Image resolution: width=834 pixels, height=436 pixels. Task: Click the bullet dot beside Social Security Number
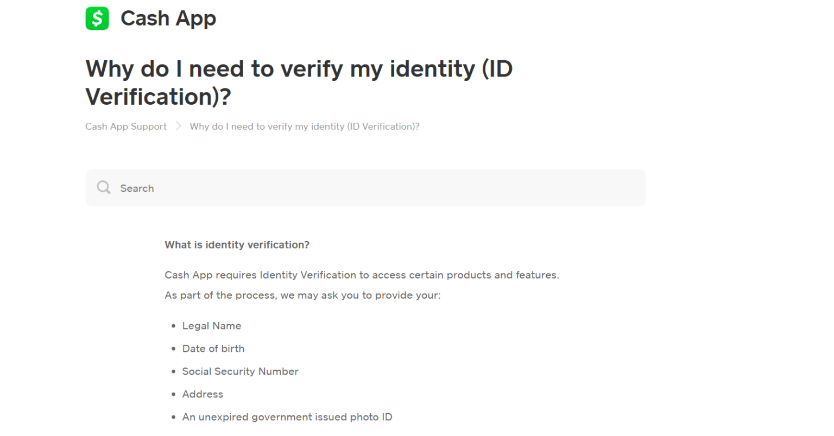coord(173,372)
